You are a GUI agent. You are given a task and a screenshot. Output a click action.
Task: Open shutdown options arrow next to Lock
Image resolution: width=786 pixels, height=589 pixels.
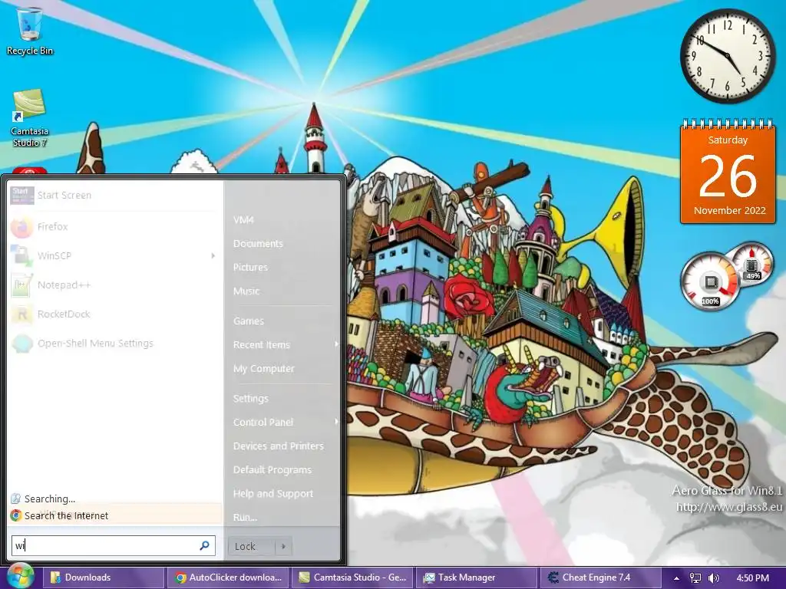click(283, 546)
